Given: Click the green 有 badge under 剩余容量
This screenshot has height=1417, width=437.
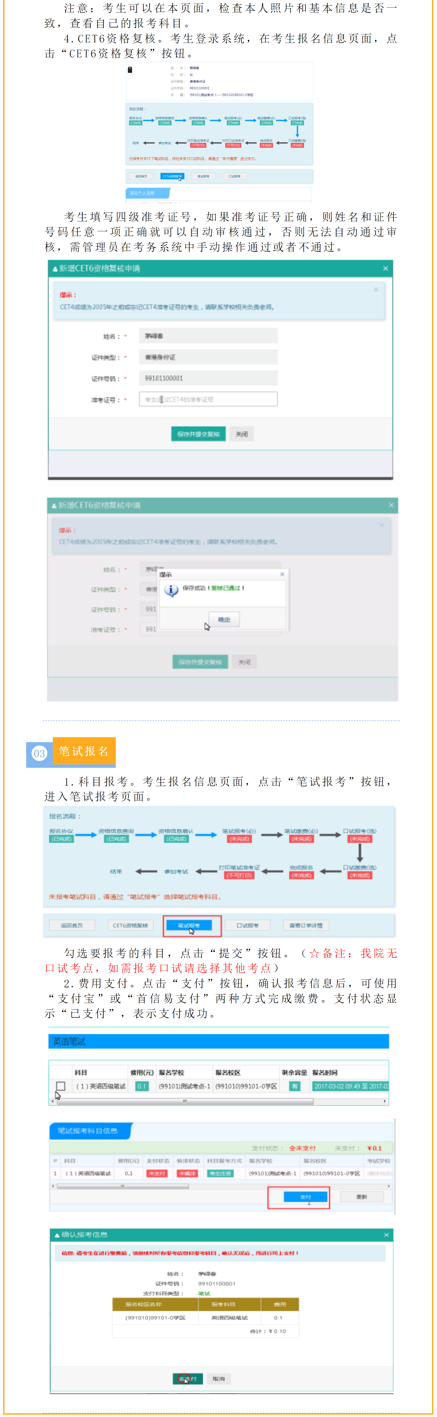Looking at the screenshot, I should click(295, 1086).
